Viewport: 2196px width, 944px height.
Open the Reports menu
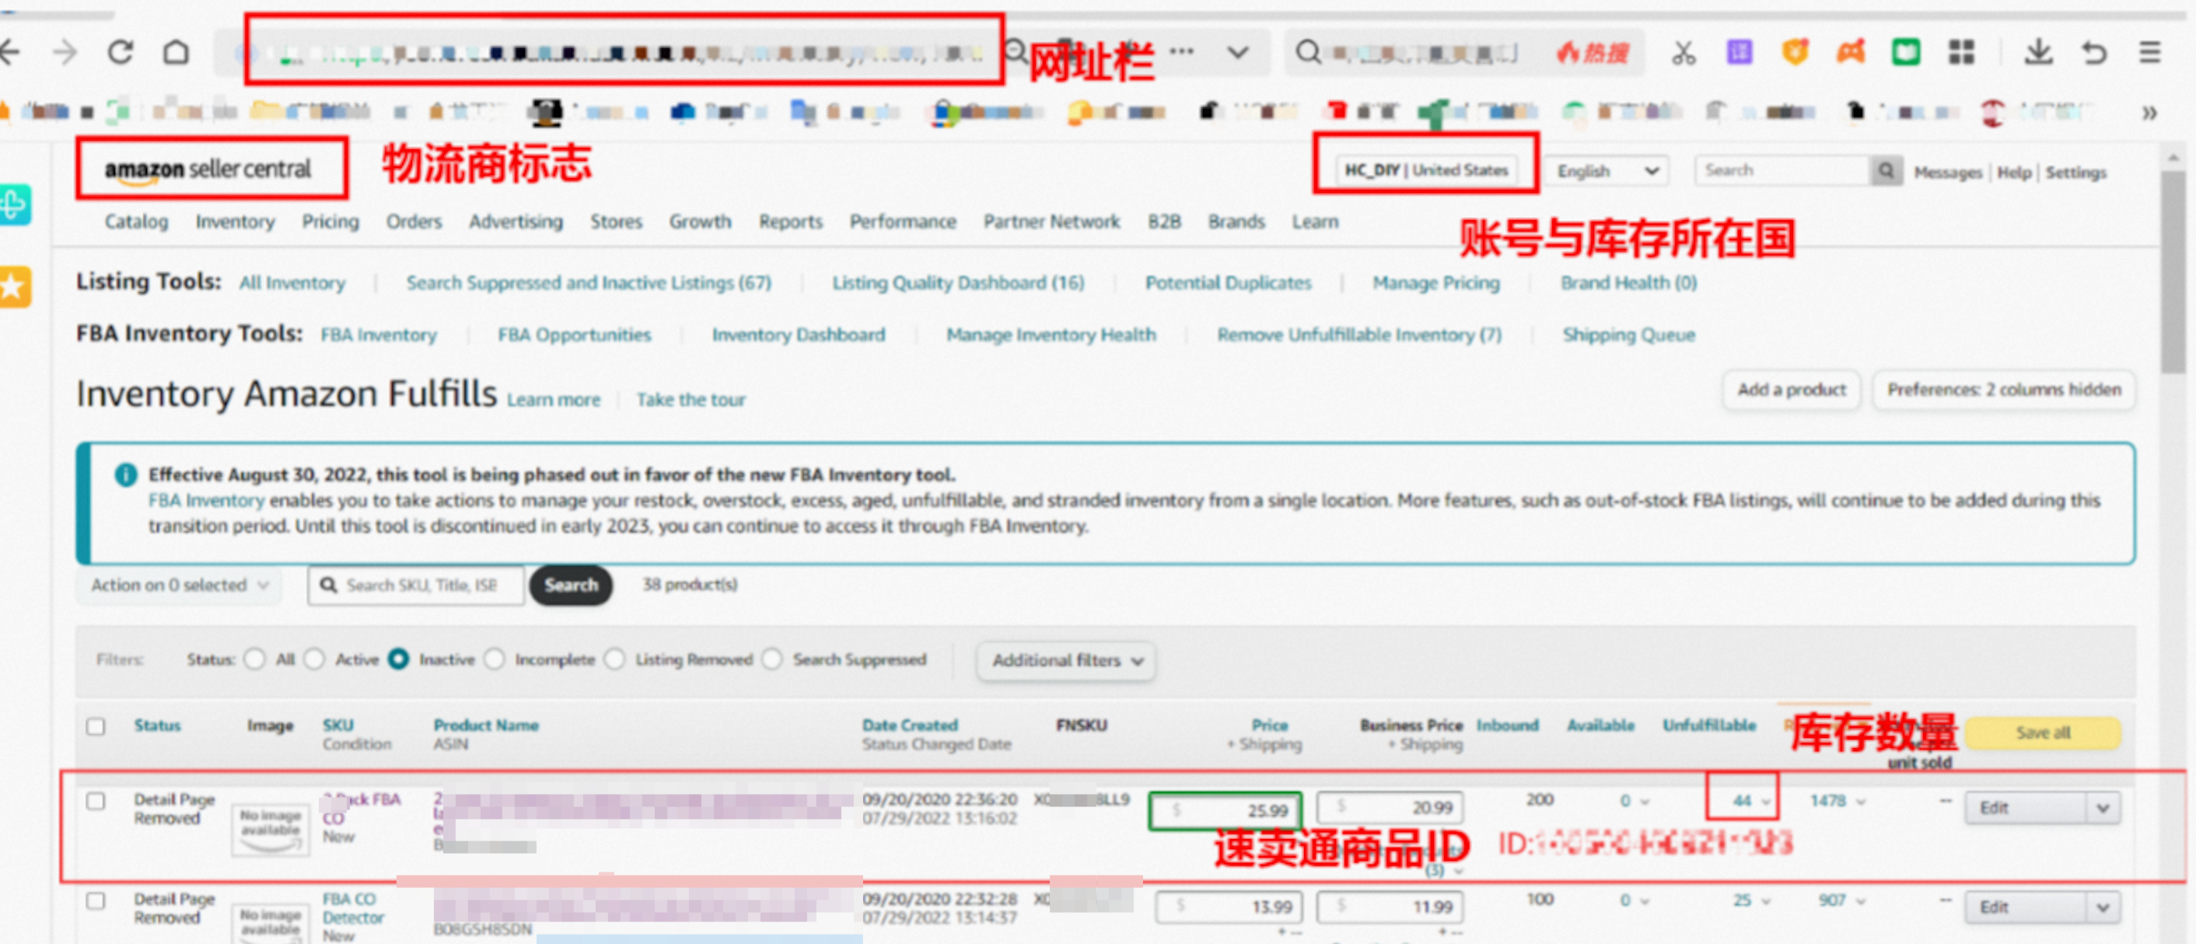click(789, 222)
